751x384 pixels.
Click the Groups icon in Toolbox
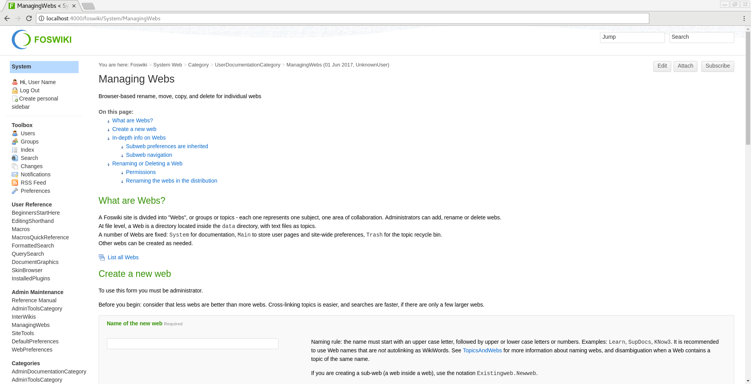coord(15,142)
